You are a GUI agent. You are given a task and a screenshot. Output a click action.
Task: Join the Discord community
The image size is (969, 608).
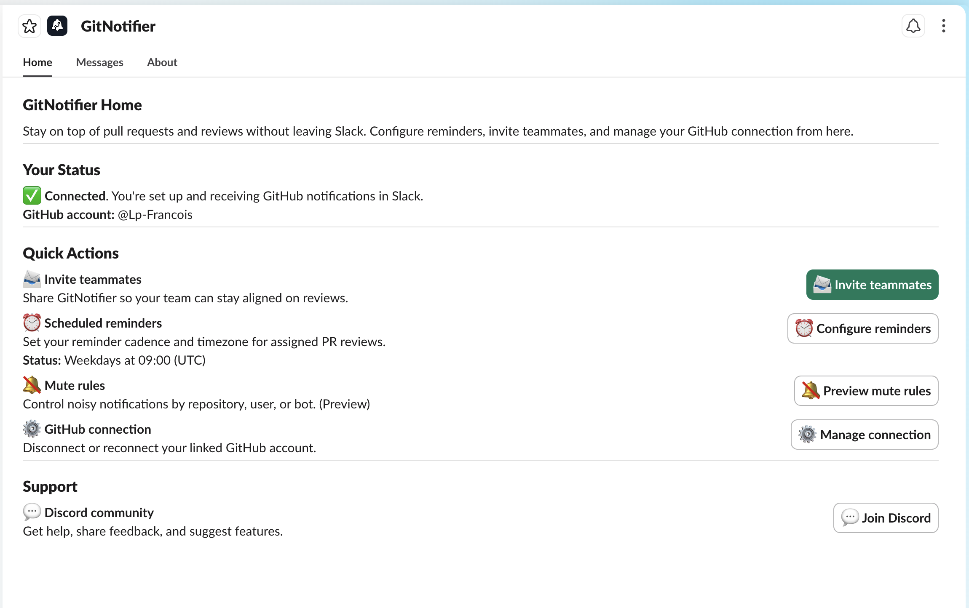coord(886,518)
